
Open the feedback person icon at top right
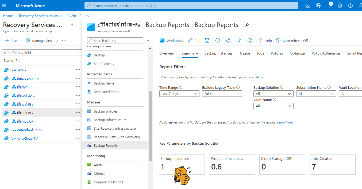[360, 6]
